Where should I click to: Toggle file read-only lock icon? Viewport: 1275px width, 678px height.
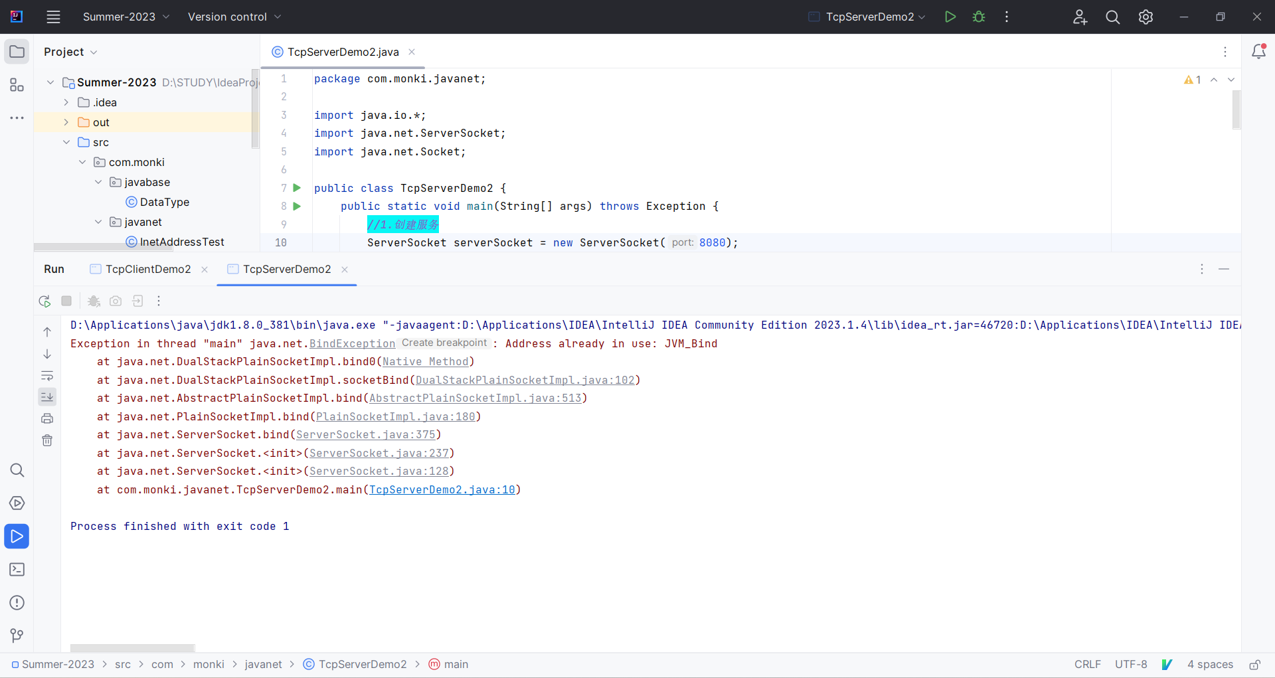1254,664
